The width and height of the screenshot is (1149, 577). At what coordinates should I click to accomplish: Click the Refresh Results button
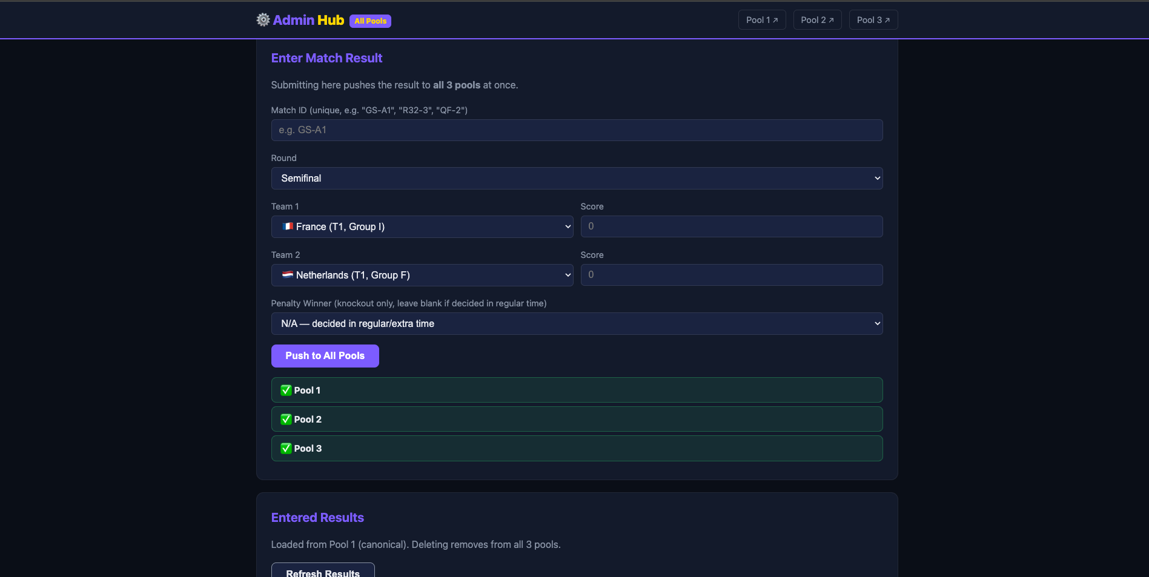323,570
